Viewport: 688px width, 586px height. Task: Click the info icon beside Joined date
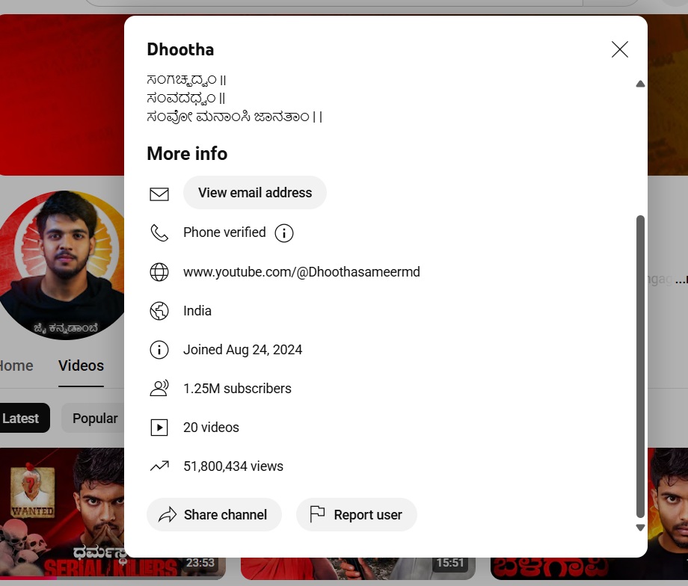tap(159, 350)
